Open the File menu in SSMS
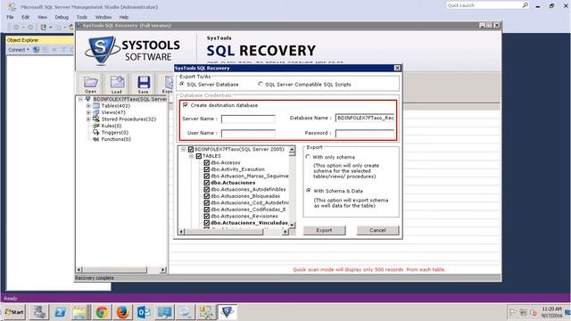The width and height of the screenshot is (571, 321). pyautogui.click(x=10, y=17)
